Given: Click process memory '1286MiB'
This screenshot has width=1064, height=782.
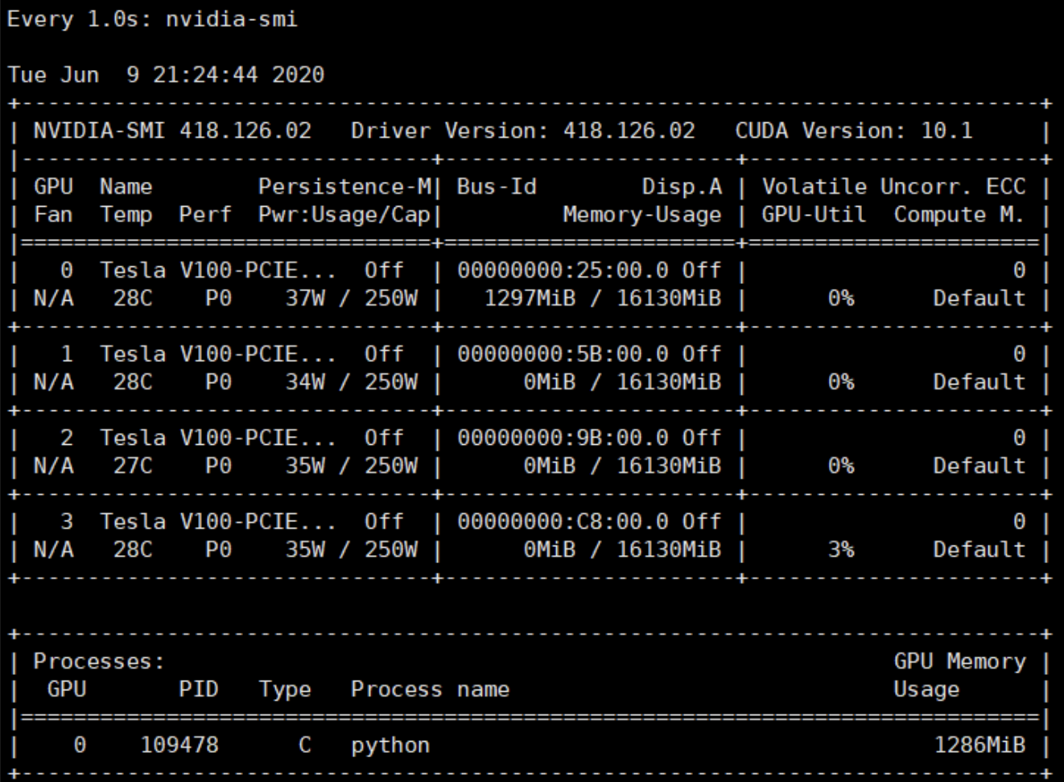Looking at the screenshot, I should (980, 745).
